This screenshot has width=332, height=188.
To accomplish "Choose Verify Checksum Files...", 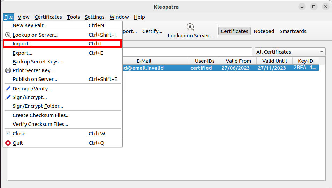I will pyautogui.click(x=63, y=124).
